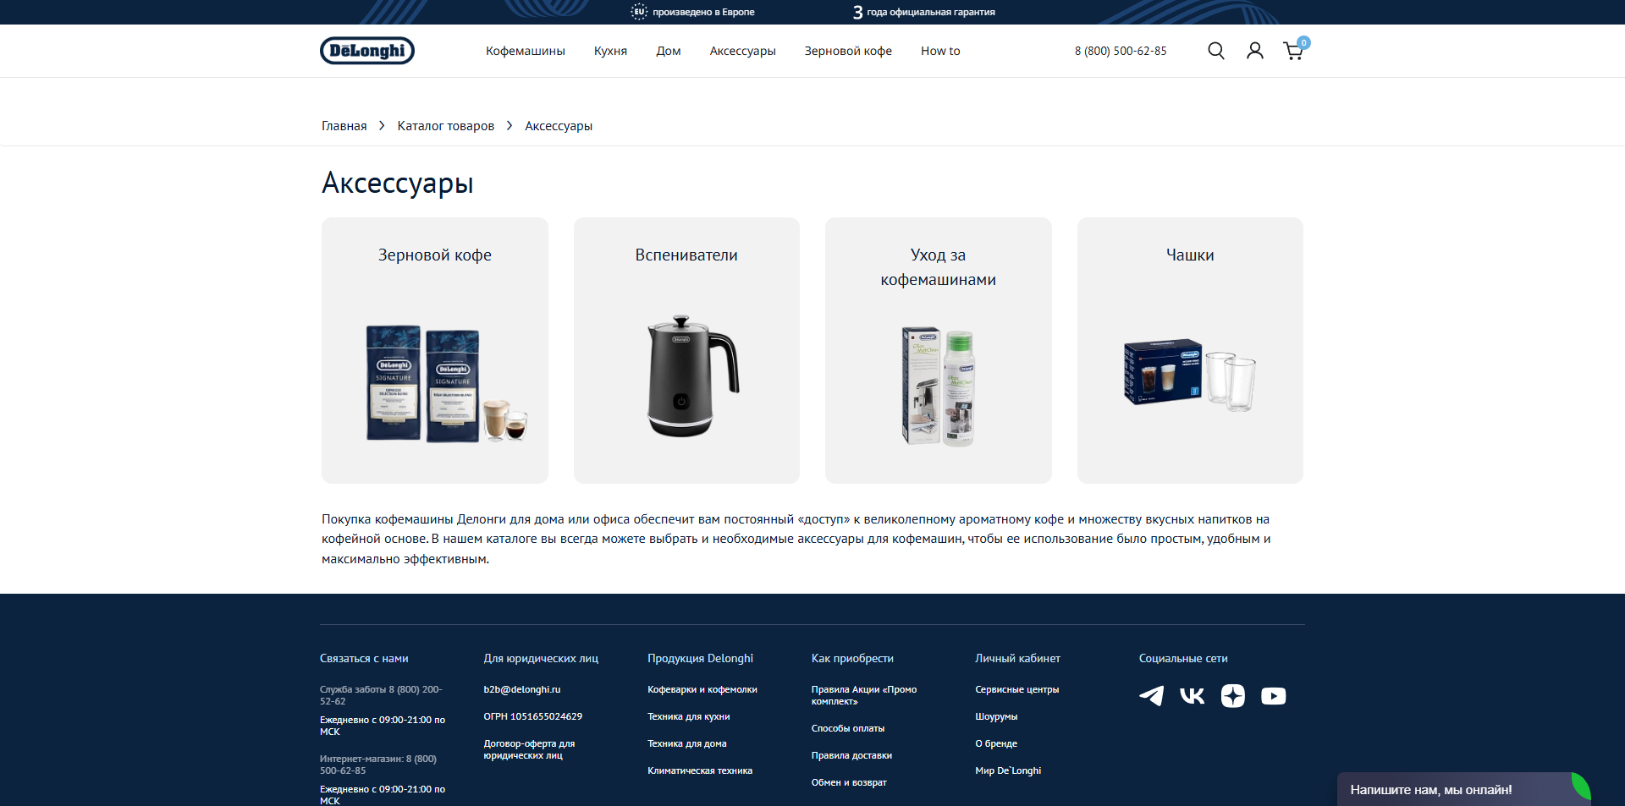Click the DeLonghi logo

(366, 51)
